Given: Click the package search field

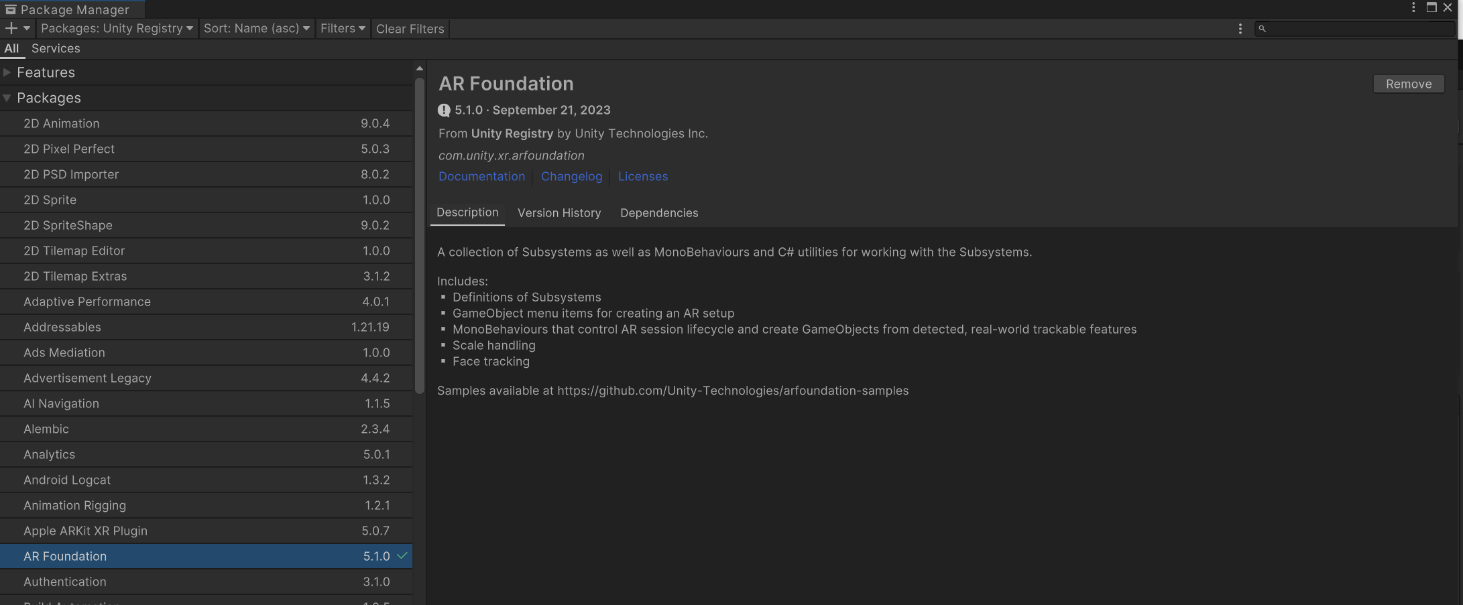Looking at the screenshot, I should point(1355,28).
